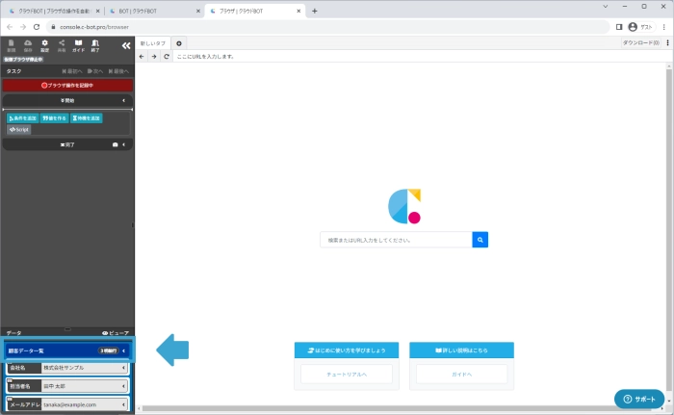Expand the 顧客データ一覧 data group arrow
Viewport: 674px width, 415px height.
124,350
